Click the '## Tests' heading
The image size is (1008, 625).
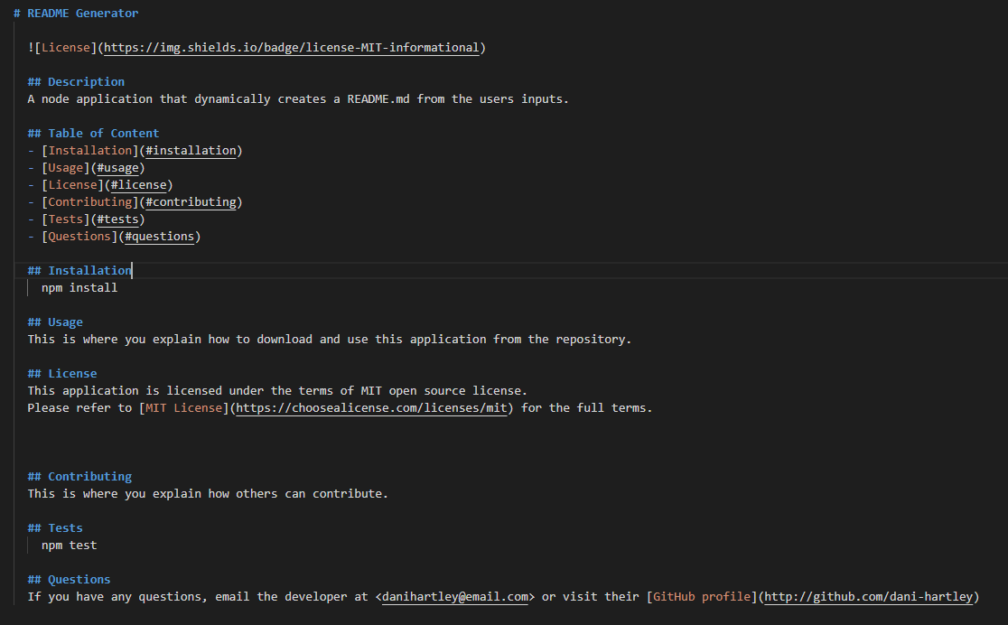pyautogui.click(x=55, y=527)
